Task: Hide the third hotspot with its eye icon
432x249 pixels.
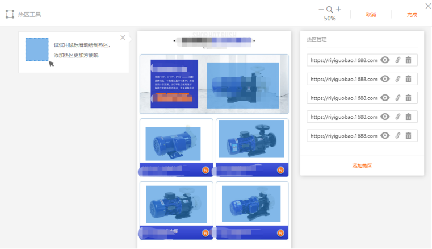Action: [x=385, y=98]
